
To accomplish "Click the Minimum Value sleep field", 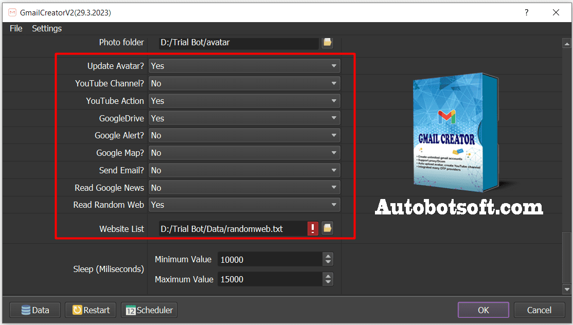I will tap(271, 260).
